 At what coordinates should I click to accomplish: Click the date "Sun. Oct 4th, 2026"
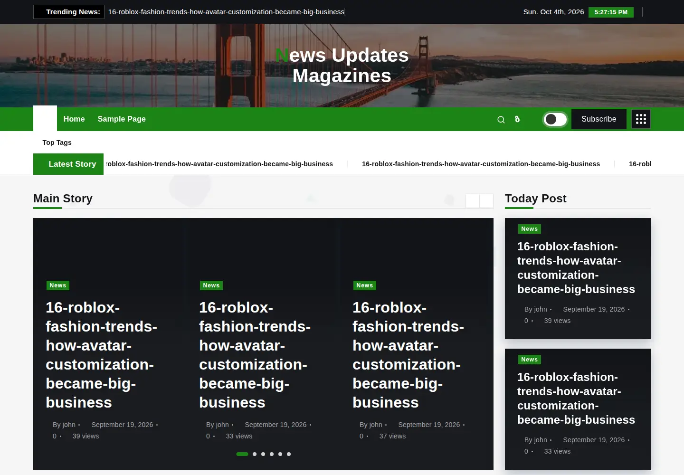coord(554,12)
